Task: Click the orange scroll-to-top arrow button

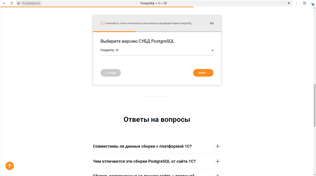Action: (10, 166)
